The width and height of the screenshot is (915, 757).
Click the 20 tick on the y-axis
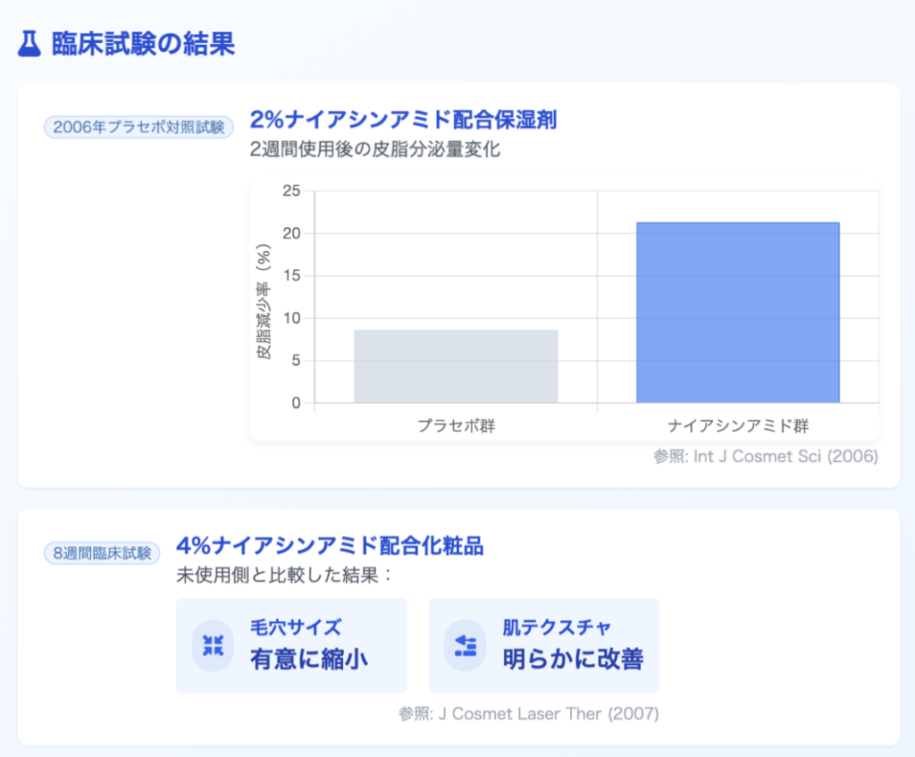pyautogui.click(x=291, y=233)
